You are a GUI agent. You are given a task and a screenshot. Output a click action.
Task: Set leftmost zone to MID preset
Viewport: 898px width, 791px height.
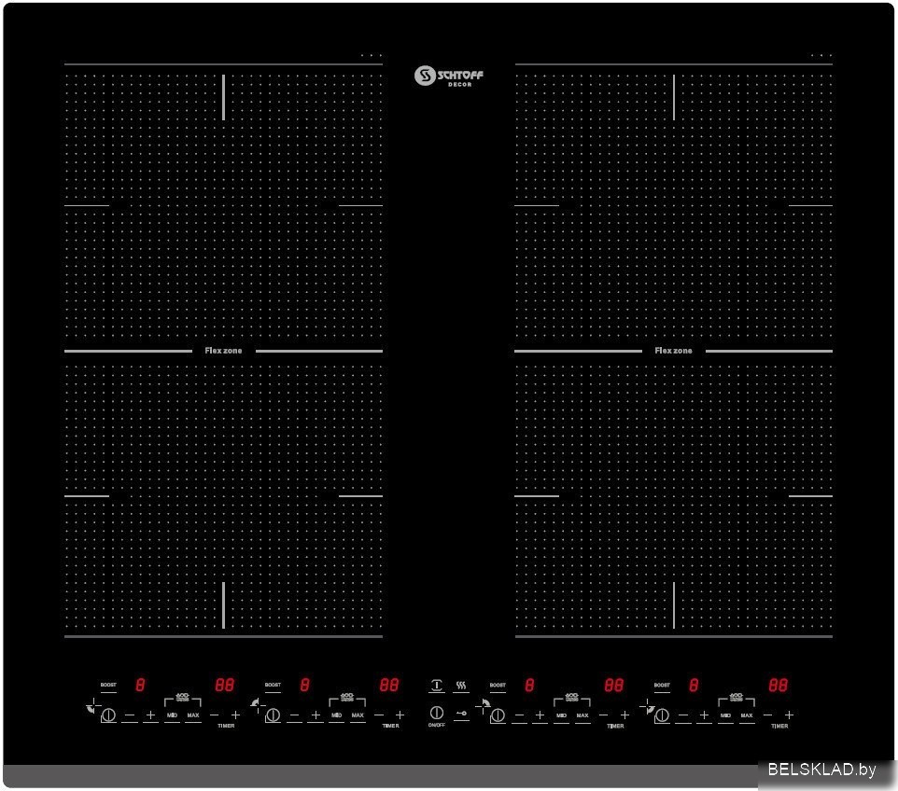pos(172,715)
